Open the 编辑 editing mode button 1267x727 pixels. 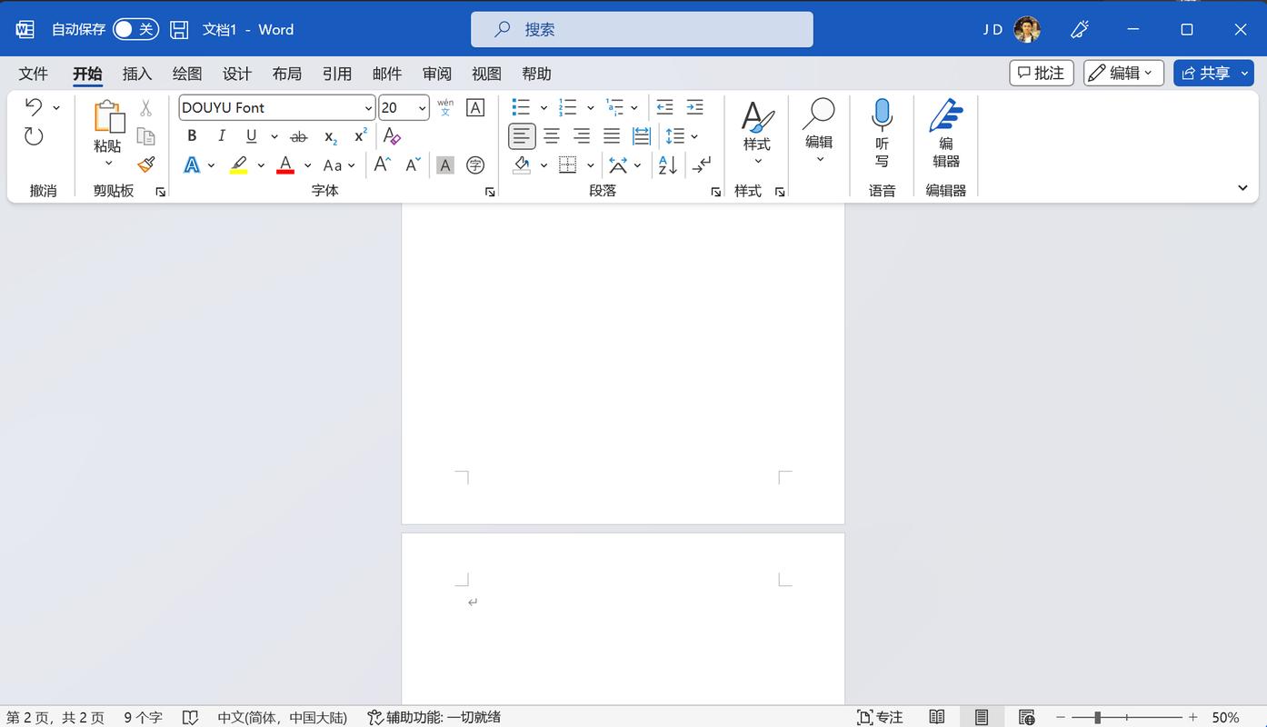[x=1123, y=73]
